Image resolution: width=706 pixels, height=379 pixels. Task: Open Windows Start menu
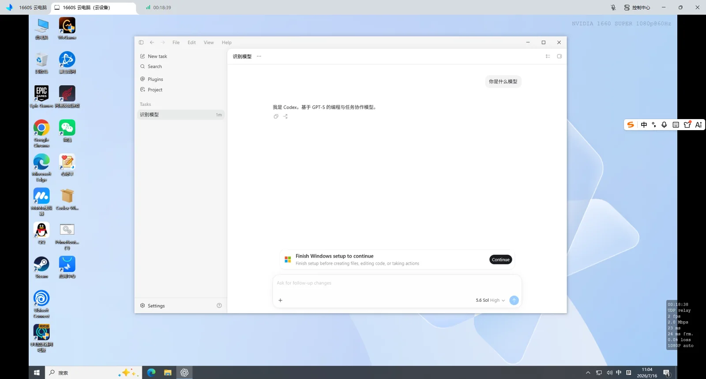(37, 373)
